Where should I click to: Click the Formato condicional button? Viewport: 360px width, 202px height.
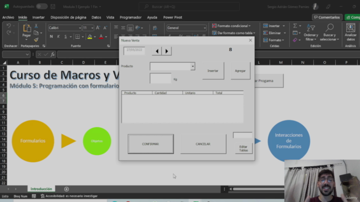point(231,26)
